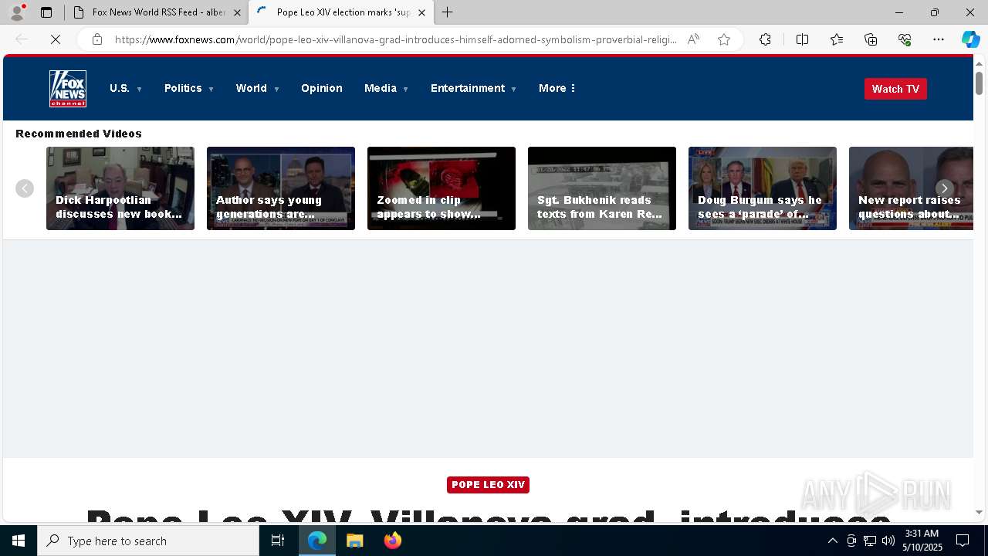Stop loading the page
Viewport: 988px width, 556px height.
[x=56, y=39]
